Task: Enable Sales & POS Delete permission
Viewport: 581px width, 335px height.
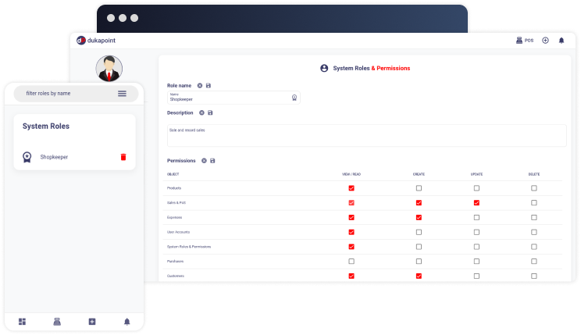Action: [534, 203]
